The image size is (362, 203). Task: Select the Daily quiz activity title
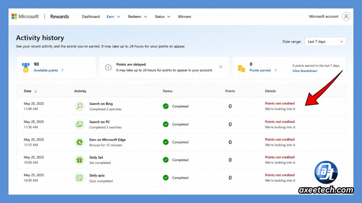[x=97, y=175]
